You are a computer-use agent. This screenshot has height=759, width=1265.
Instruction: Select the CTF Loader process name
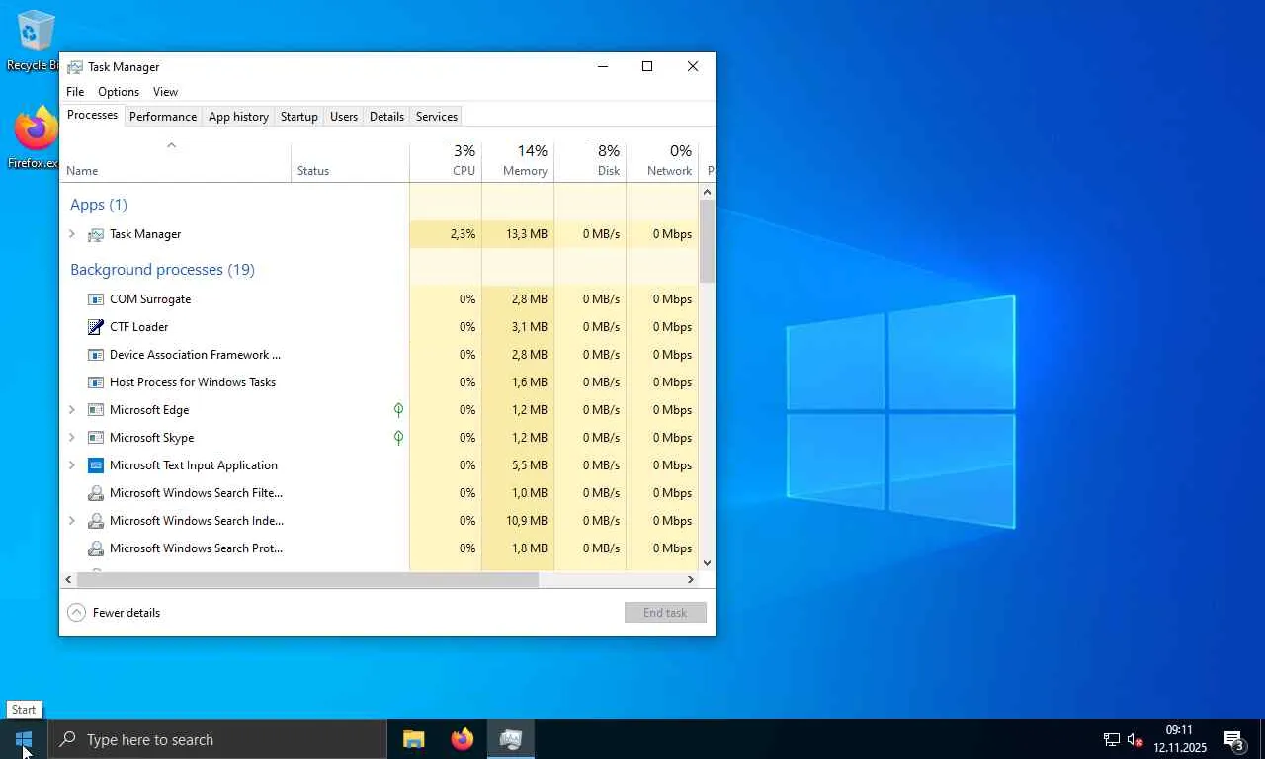(139, 327)
